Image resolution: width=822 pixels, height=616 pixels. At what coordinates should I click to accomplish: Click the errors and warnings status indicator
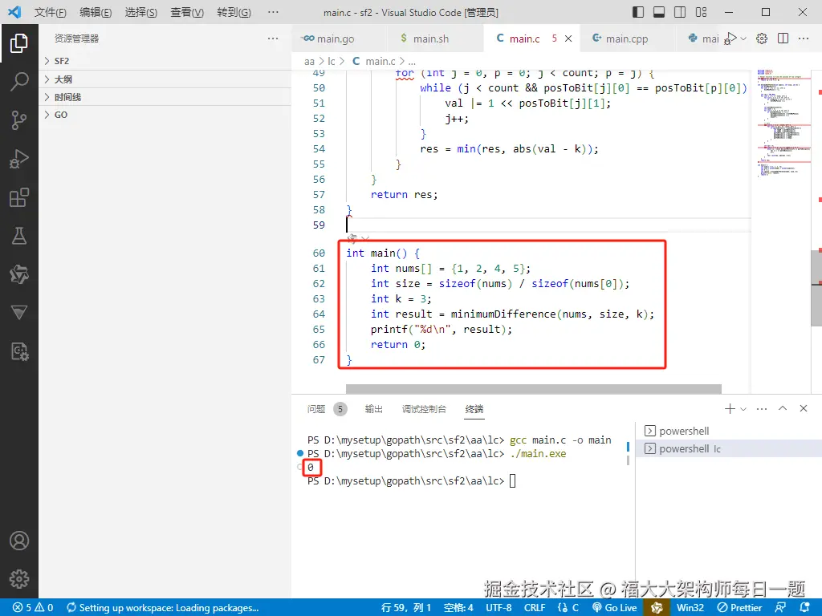33,608
